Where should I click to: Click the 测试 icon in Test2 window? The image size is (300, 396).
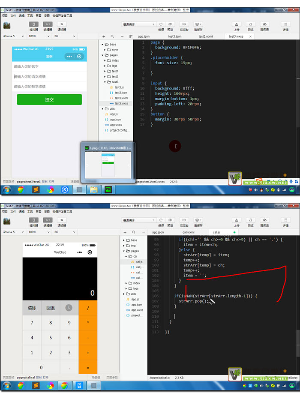(x=251, y=220)
